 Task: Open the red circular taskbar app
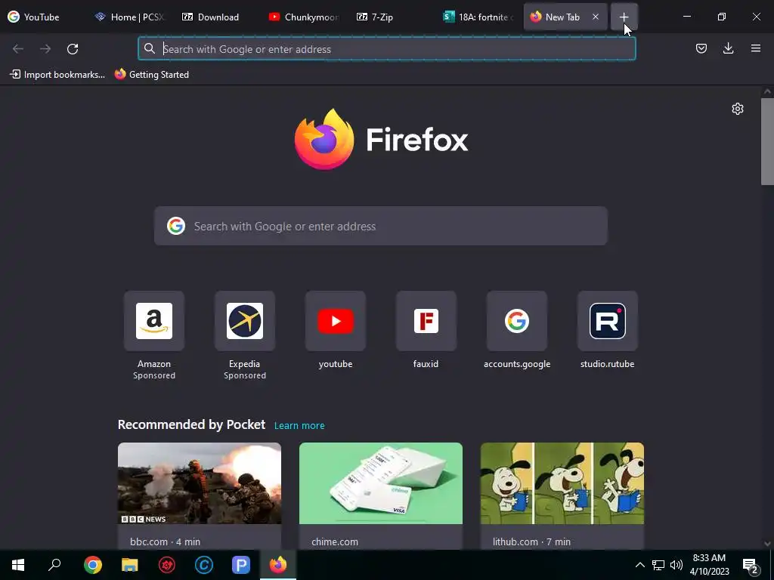(x=167, y=565)
